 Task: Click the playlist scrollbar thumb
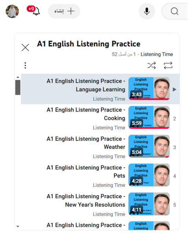coord(18,87)
